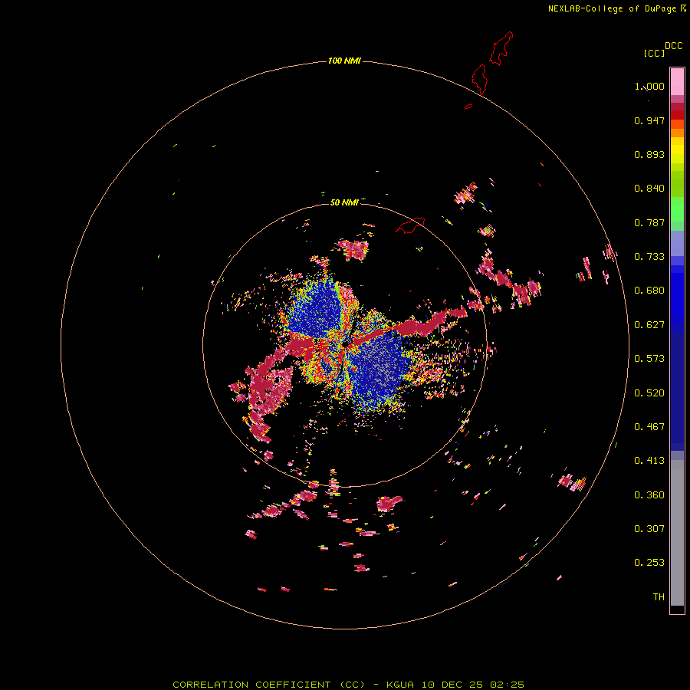Click the light pink top color bar segment
690x690 pixels.
(x=677, y=82)
